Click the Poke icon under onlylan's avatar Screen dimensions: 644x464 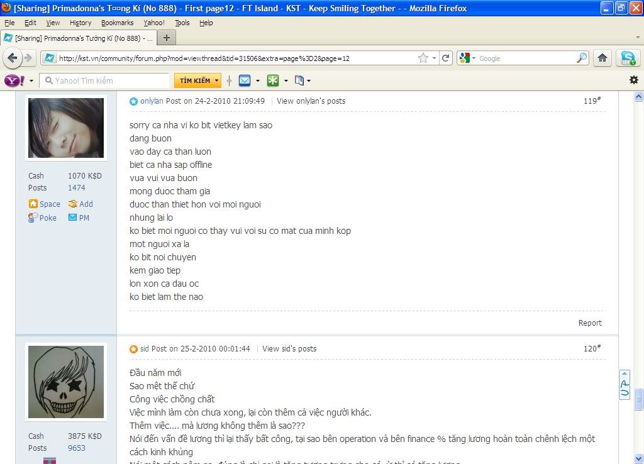click(33, 218)
